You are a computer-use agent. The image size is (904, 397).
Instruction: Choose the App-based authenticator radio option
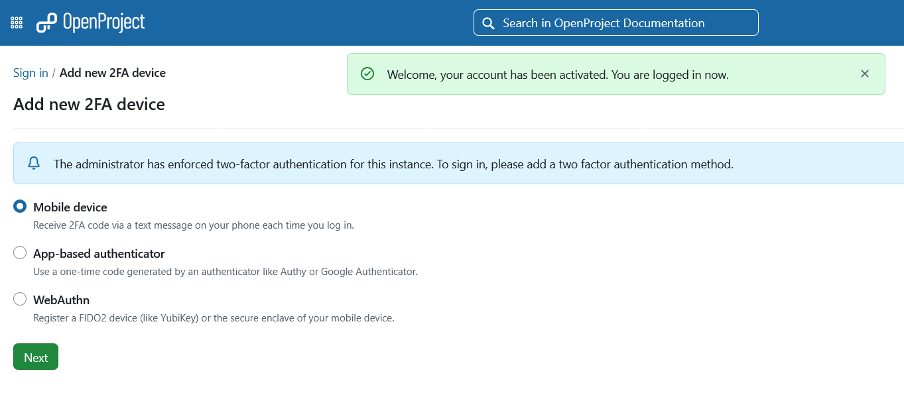tap(20, 253)
